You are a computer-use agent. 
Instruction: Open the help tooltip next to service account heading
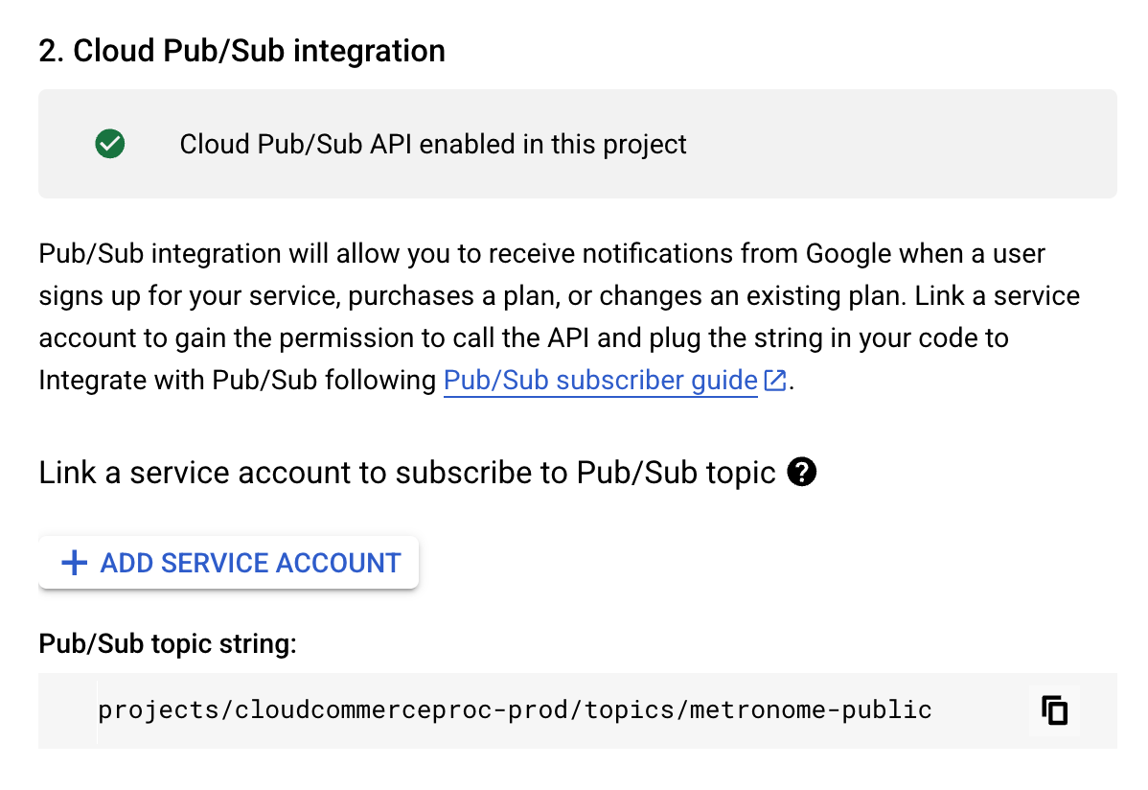803,472
